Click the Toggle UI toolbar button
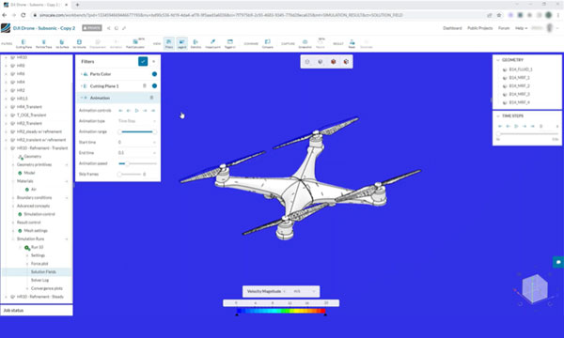 (230, 44)
